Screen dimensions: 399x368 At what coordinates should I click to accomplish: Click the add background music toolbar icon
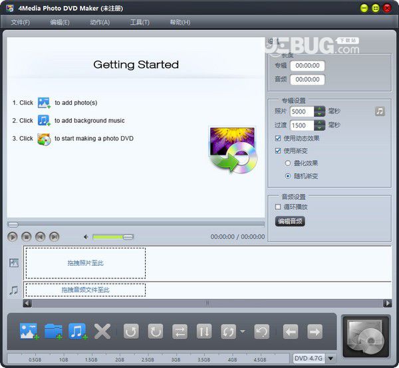[78, 331]
